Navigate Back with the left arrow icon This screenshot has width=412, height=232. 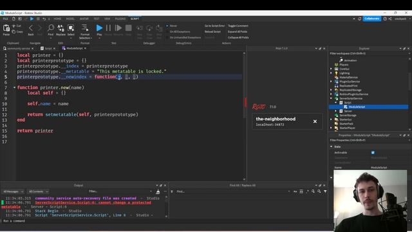click(x=31, y=28)
